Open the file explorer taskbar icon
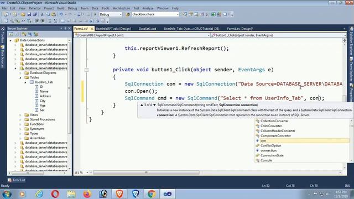Viewport: 354px width, 199px height. coord(71,194)
